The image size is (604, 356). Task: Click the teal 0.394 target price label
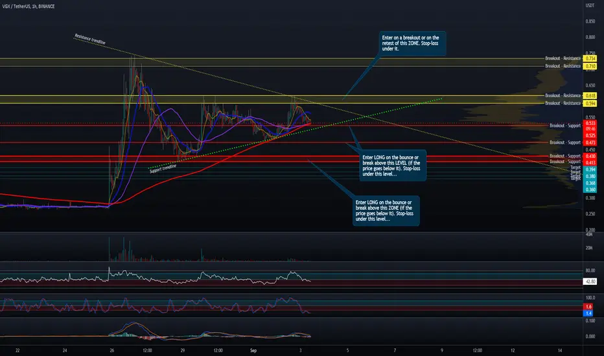tap(590, 170)
